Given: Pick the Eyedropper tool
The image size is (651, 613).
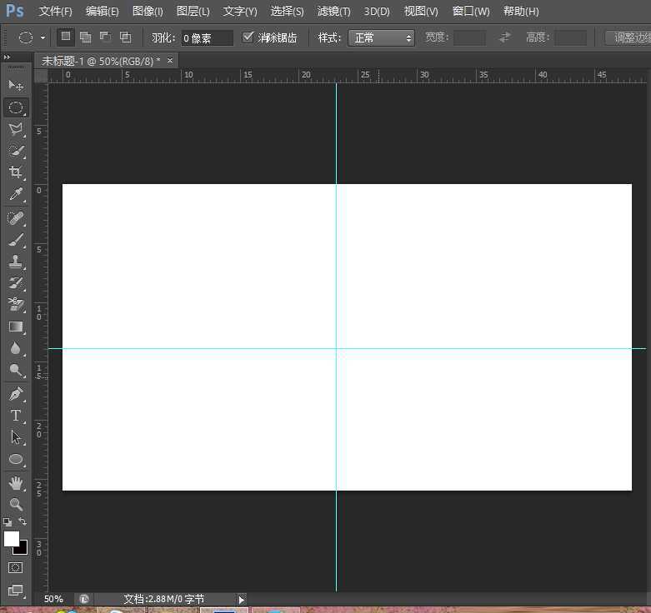Looking at the screenshot, I should pos(16,195).
